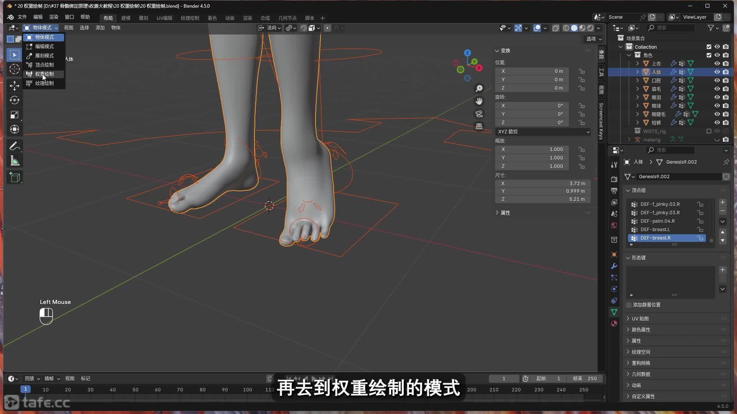Toggle lock on location X

(582, 71)
